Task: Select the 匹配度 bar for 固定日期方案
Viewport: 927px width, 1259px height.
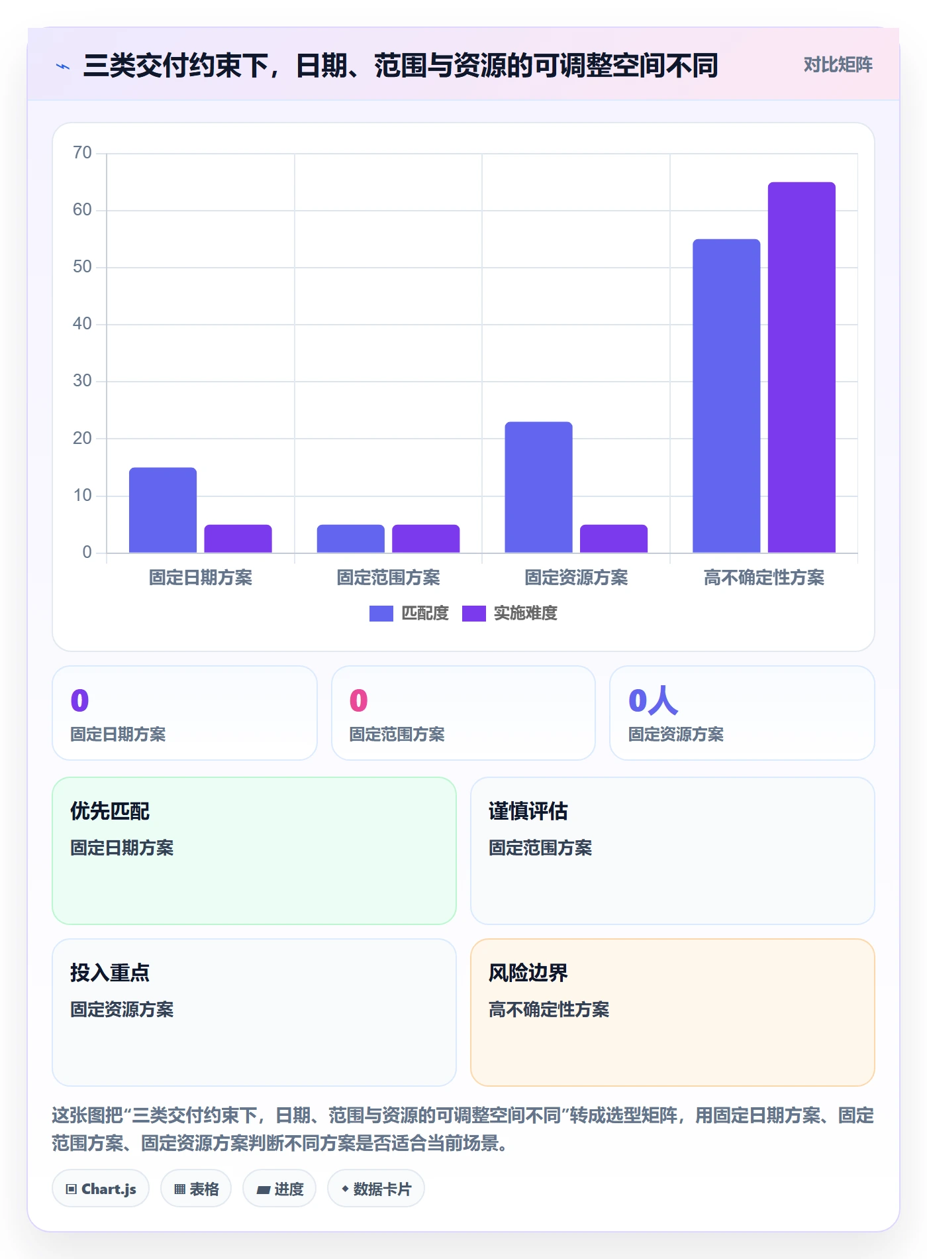Action: [163, 510]
